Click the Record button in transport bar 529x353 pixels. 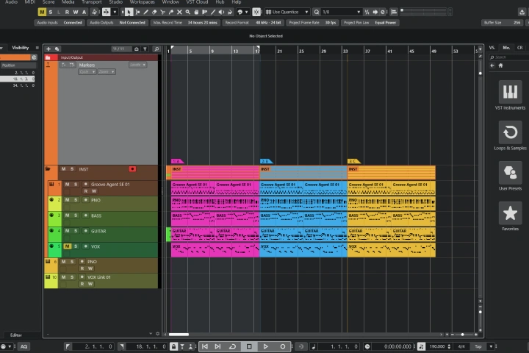pyautogui.click(x=283, y=346)
